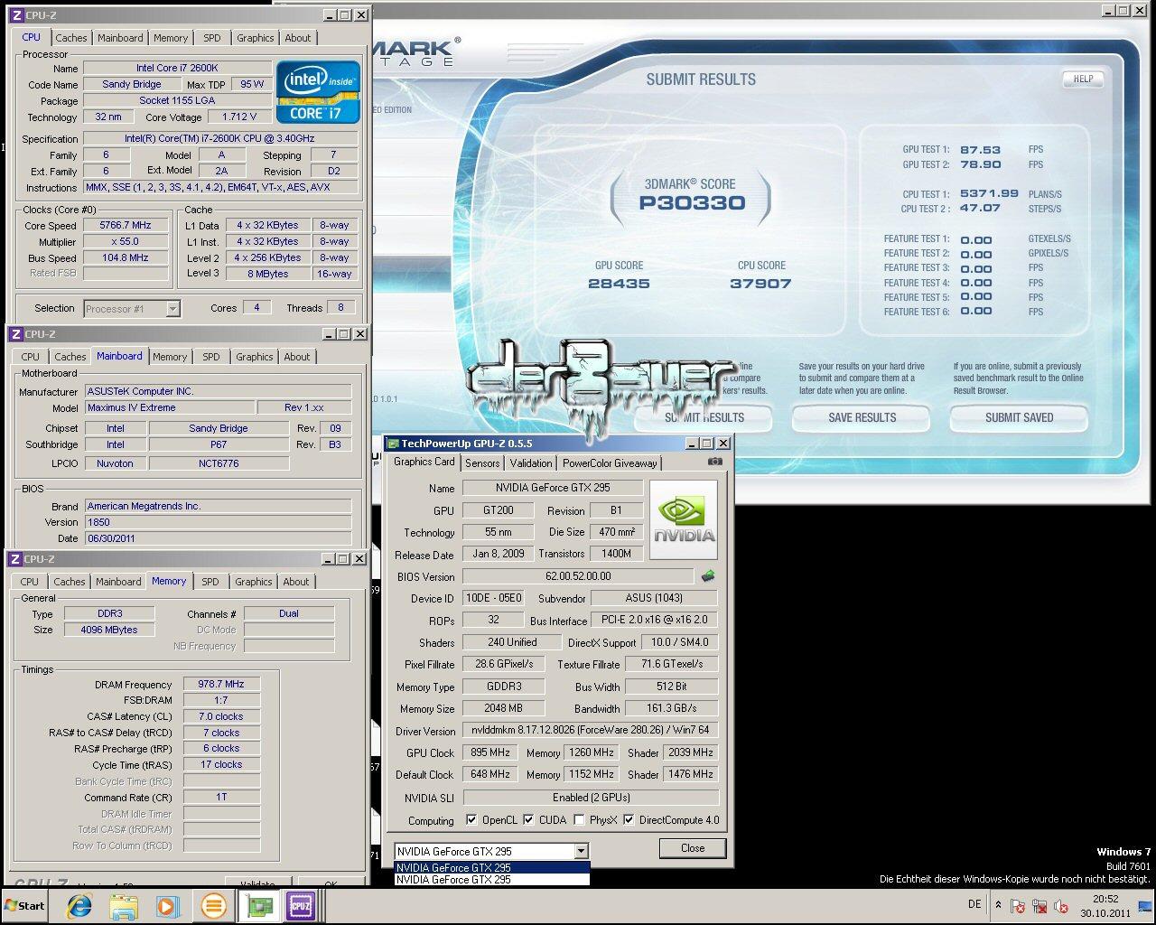The width and height of the screenshot is (1156, 925).
Task: Click the GPU selector dropdown arrow in GPU-Z
Action: click(x=581, y=851)
